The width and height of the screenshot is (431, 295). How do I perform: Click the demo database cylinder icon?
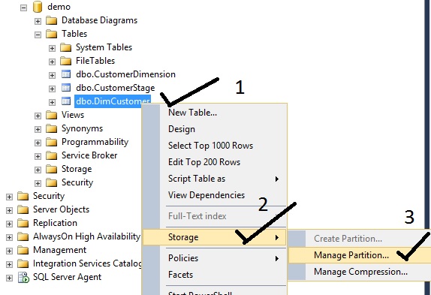tap(38, 7)
